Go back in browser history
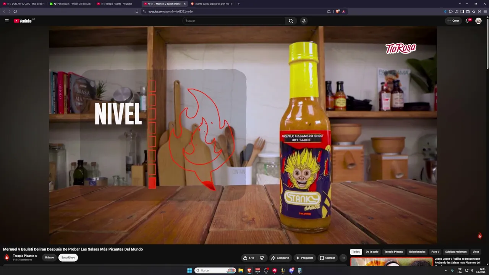489x275 pixels. click(4, 11)
